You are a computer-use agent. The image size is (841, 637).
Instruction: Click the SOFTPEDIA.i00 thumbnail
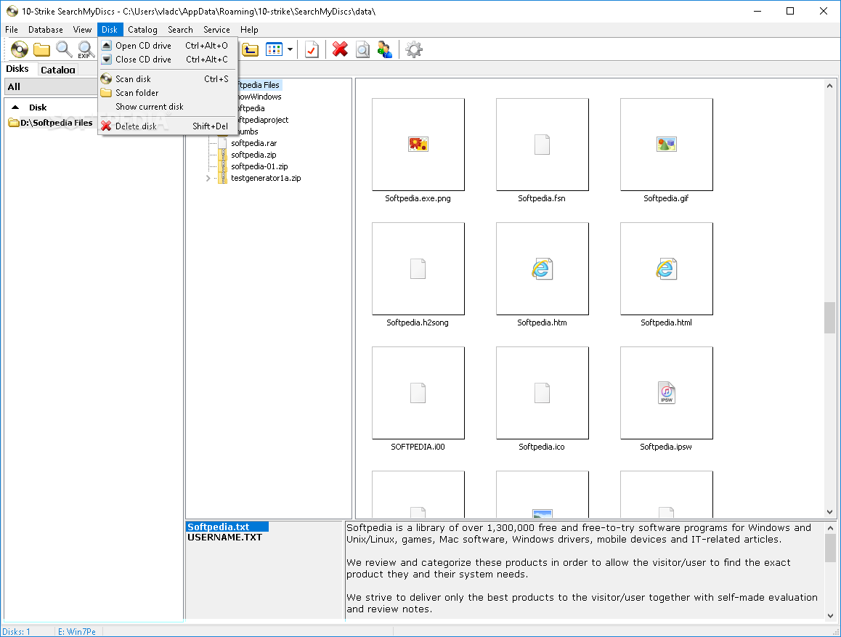click(418, 393)
